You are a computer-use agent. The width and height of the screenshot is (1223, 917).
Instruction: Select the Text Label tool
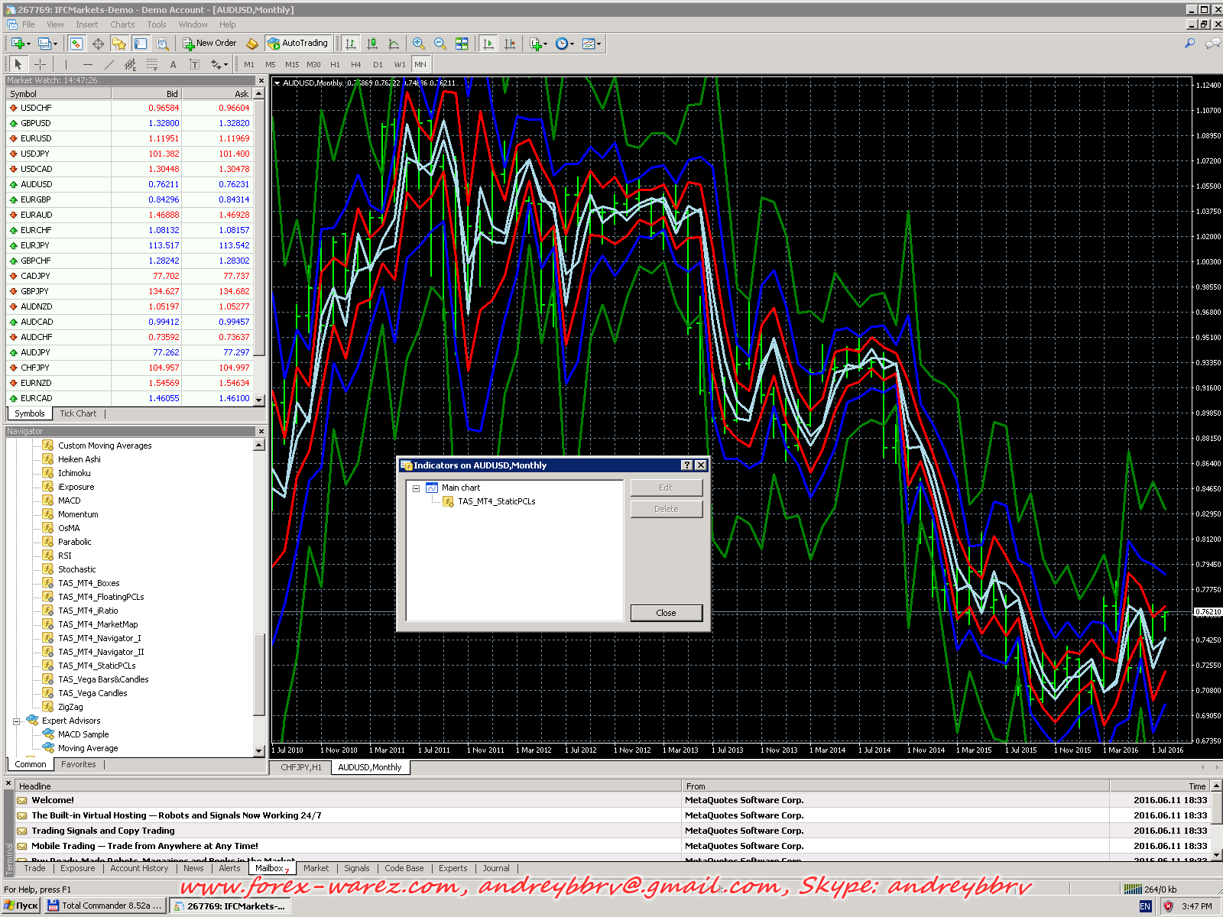tap(194, 65)
